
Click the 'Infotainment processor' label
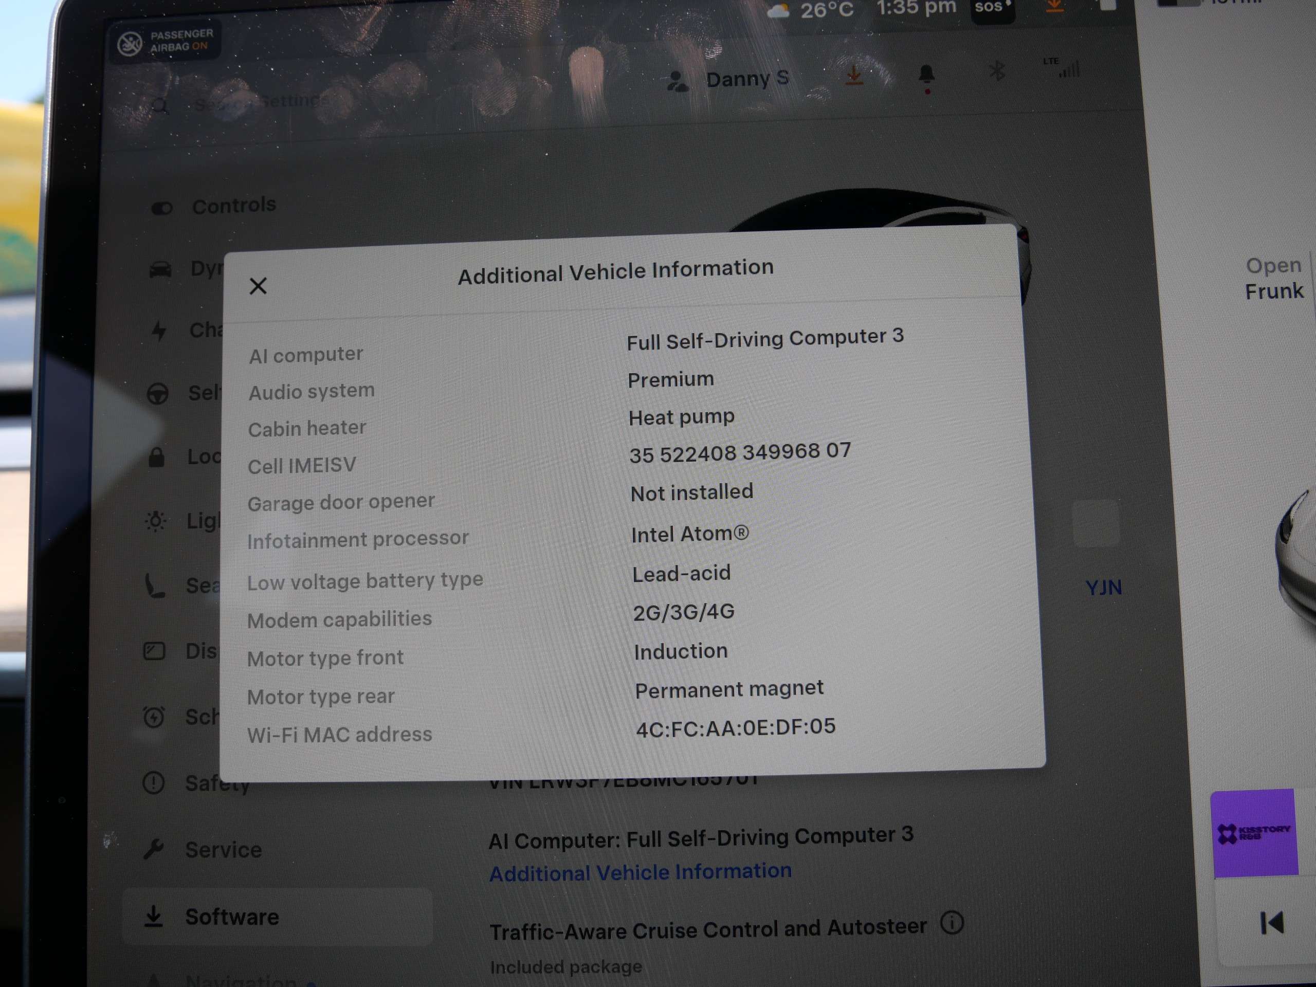[x=358, y=540]
